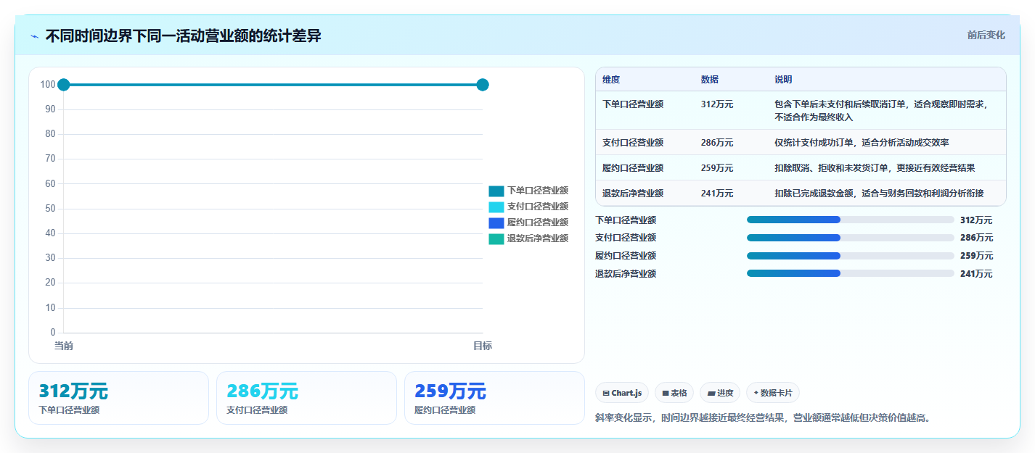Click the 说明 column header
The width and height of the screenshot is (1035, 453).
(784, 80)
